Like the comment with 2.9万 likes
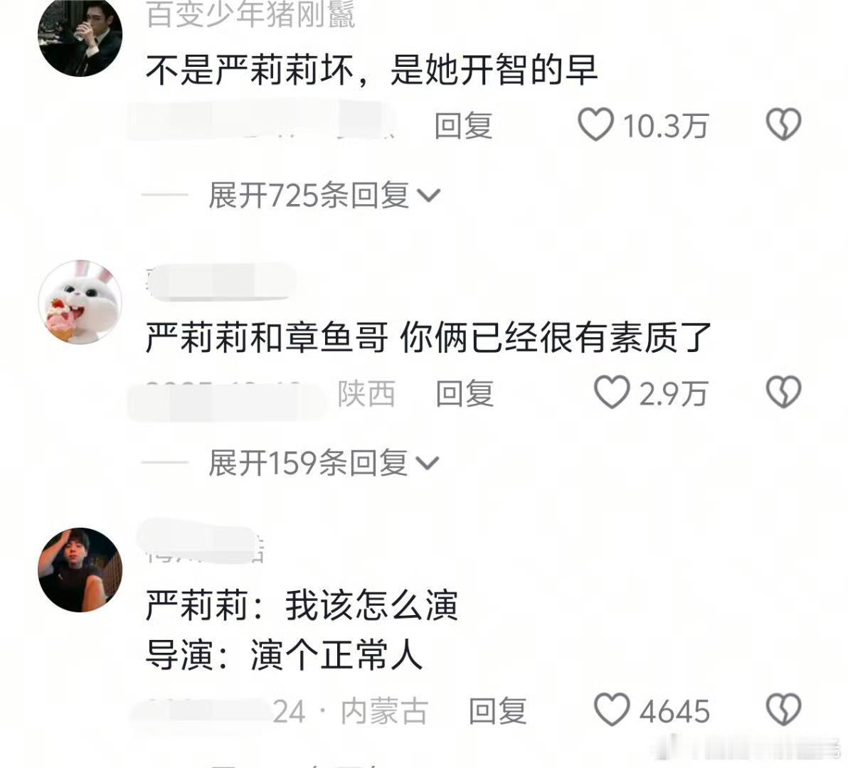Image resolution: width=848 pixels, height=768 pixels. click(x=612, y=393)
